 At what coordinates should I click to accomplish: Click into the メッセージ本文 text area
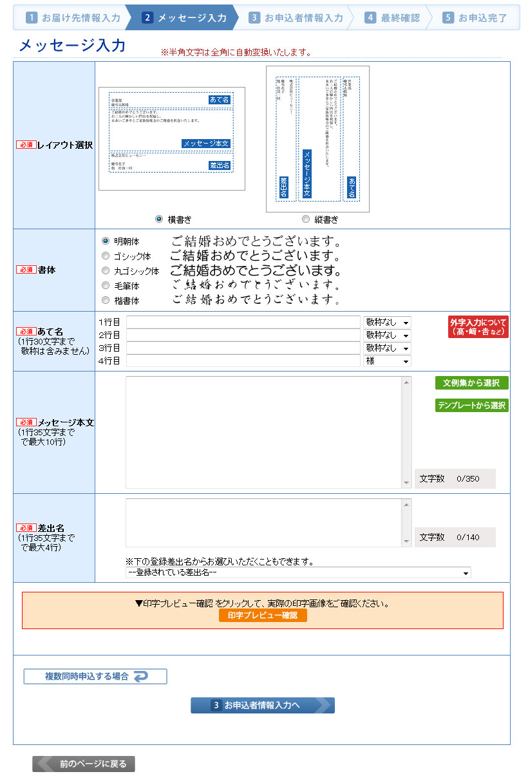point(264,432)
